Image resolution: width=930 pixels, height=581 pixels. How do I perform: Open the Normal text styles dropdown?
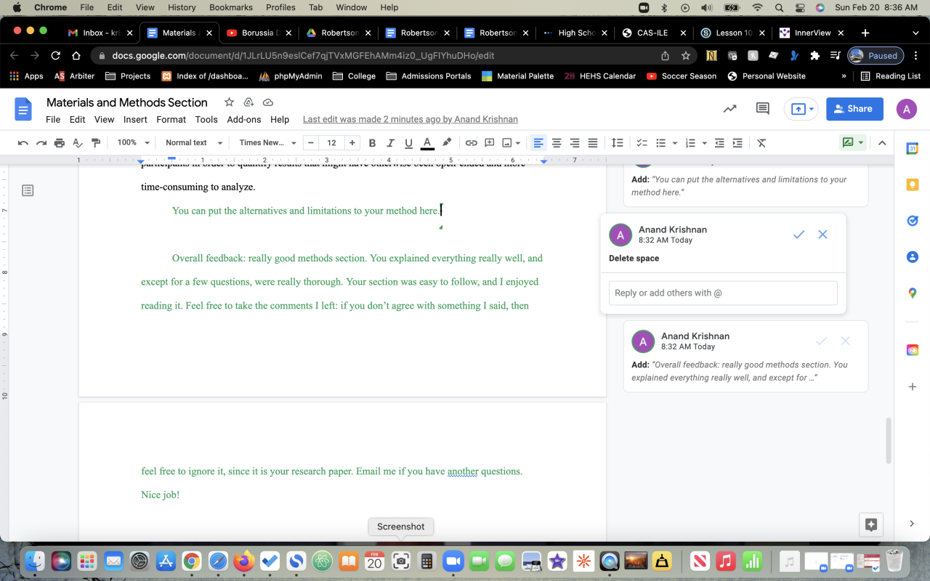click(194, 143)
